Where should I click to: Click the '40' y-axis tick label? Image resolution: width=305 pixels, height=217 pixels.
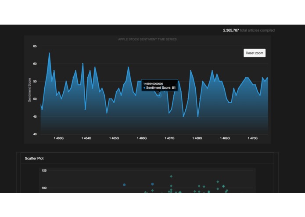tap(35, 134)
